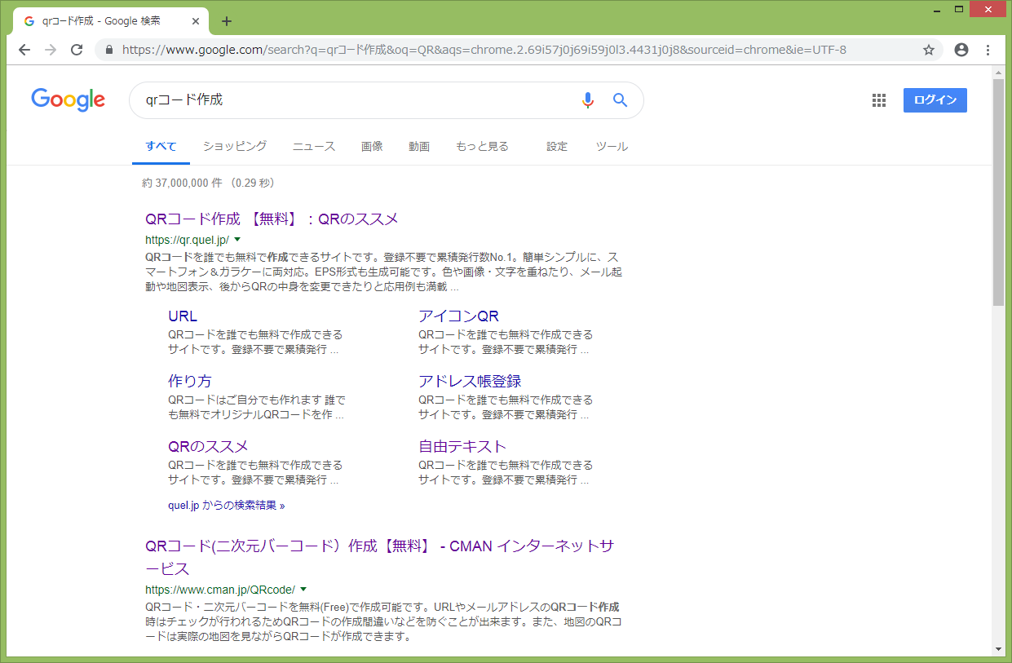Image resolution: width=1012 pixels, height=663 pixels.
Task: Switch to the 動画 tab
Action: click(x=419, y=147)
